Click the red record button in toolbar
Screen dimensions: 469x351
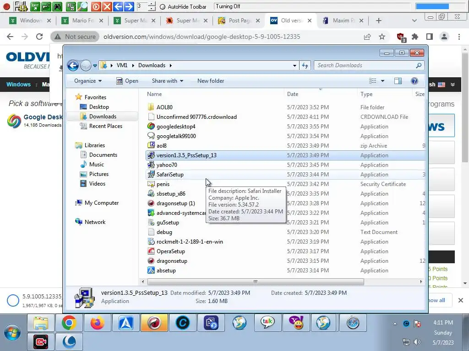[6, 6]
